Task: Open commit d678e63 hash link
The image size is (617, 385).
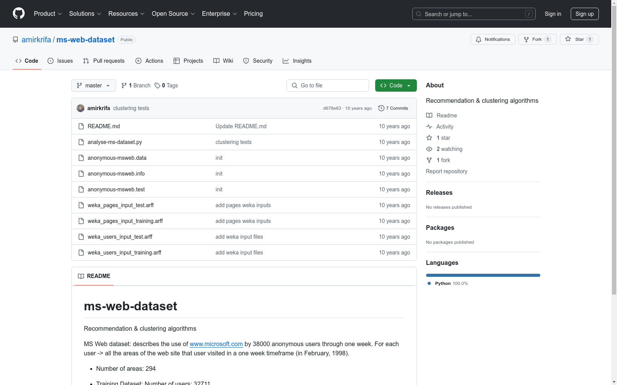Action: tap(332, 108)
